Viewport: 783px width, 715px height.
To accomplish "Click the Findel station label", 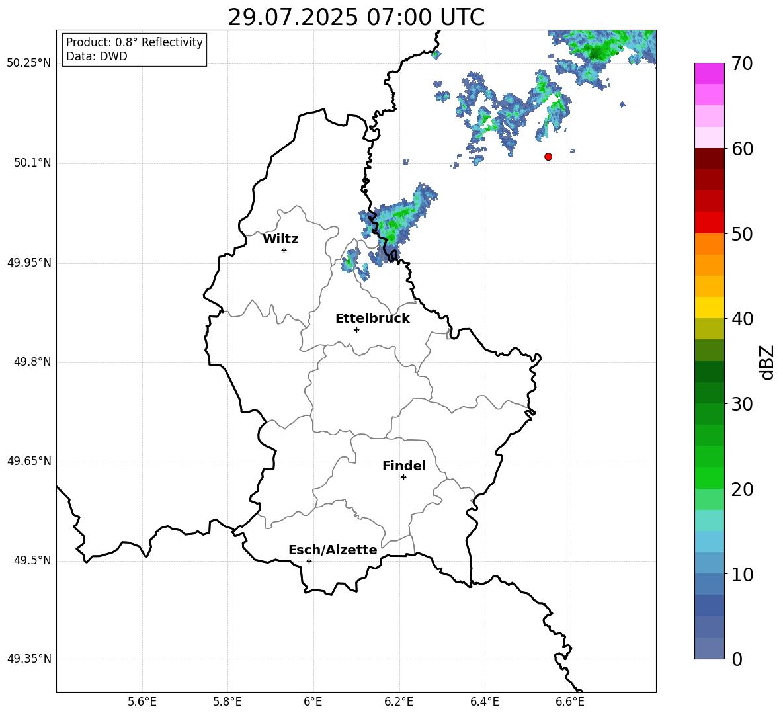I will click(404, 466).
